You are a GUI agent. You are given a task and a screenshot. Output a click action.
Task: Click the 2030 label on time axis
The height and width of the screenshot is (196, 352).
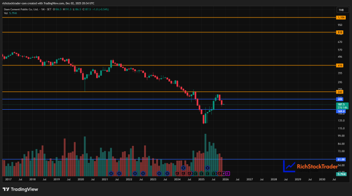pos(322,179)
